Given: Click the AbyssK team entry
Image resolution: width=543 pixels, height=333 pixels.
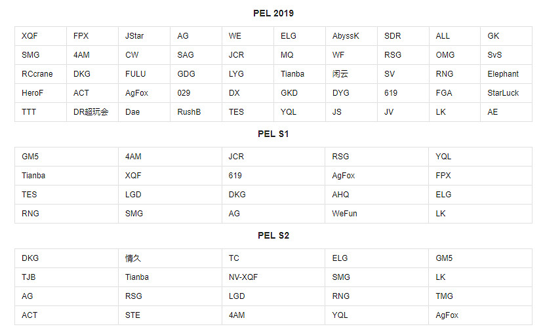Looking at the screenshot, I should (x=346, y=36).
